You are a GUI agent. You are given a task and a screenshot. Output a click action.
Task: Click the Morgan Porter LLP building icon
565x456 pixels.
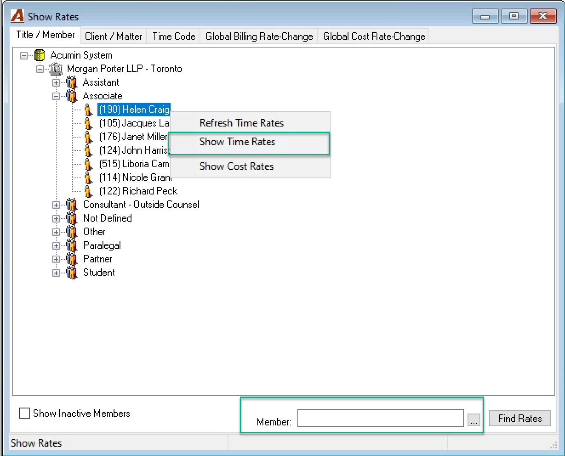[56, 69]
